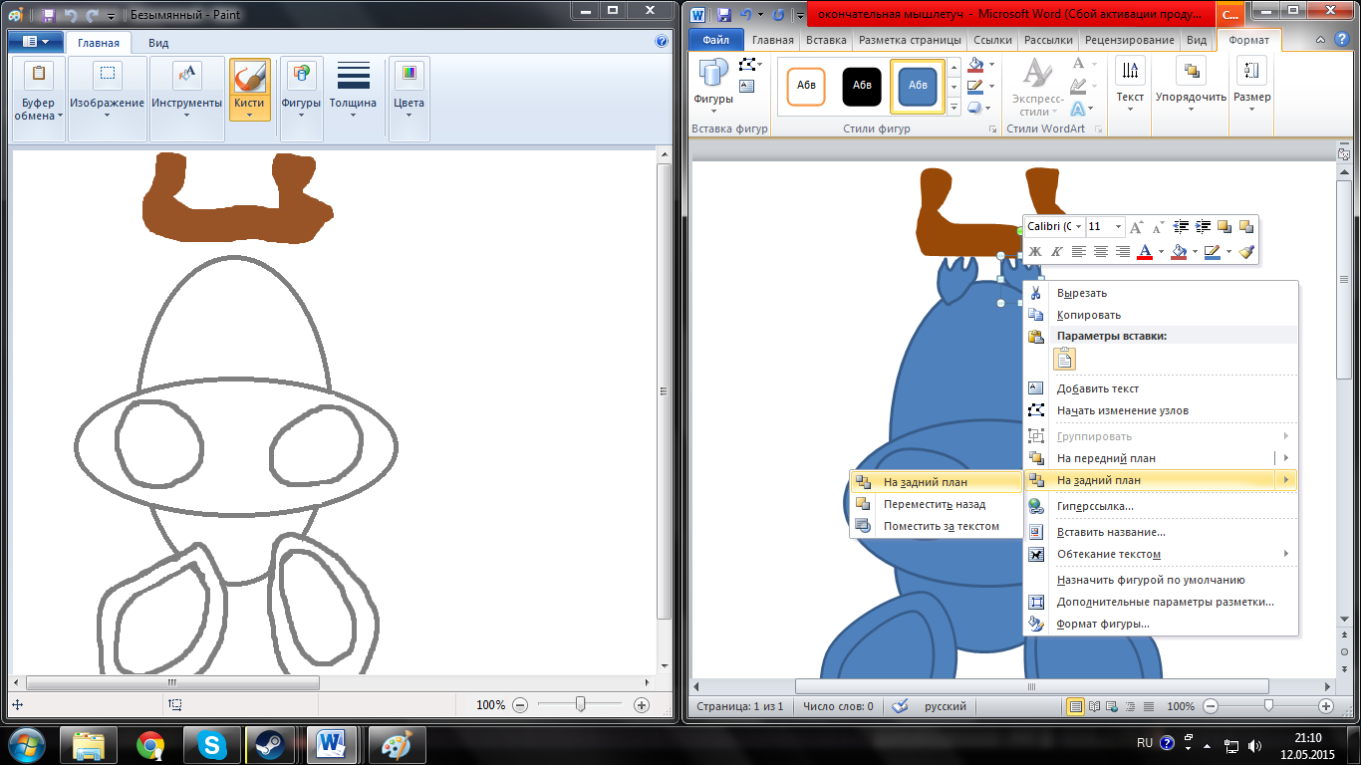Click Word zoom out minus button
The height and width of the screenshot is (765, 1361).
point(1210,706)
